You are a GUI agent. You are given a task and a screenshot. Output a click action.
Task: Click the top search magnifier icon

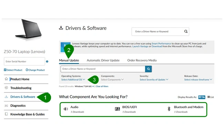[186, 31]
